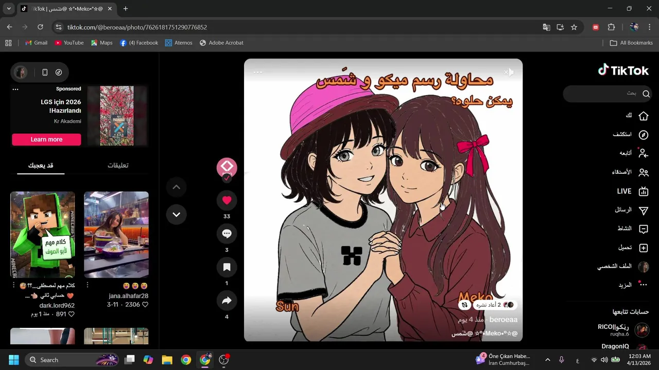Open the sponsored ad options dots
659x370 pixels.
[x=15, y=89]
